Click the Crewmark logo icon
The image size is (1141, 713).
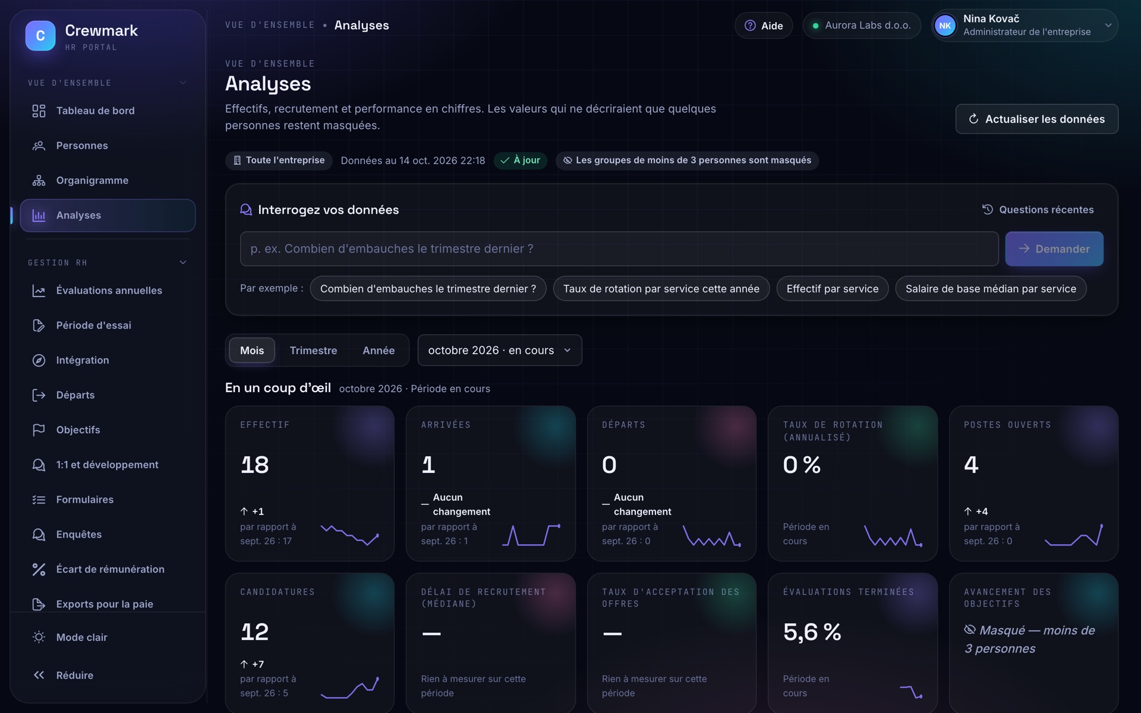(40, 36)
